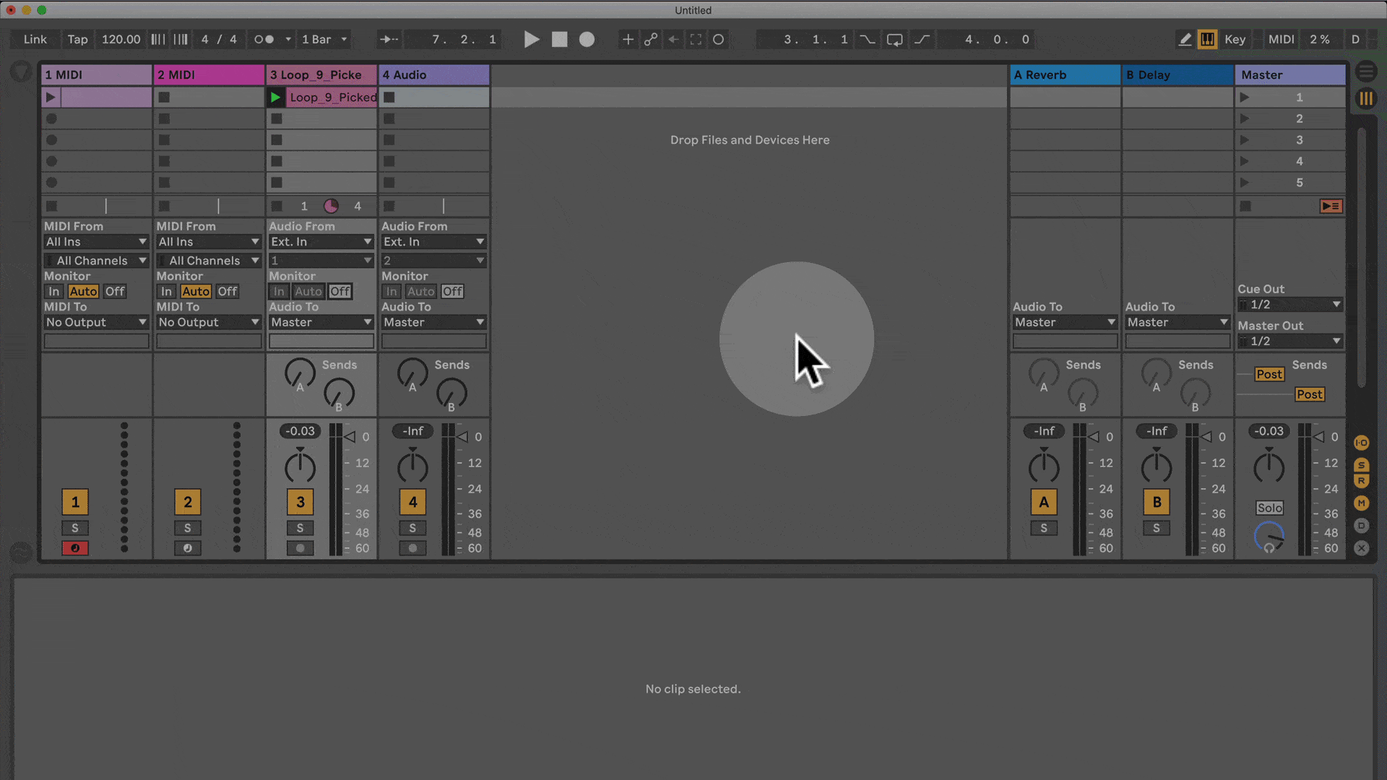
Task: Open Cue Out 1/2 dropdown
Action: click(1290, 305)
